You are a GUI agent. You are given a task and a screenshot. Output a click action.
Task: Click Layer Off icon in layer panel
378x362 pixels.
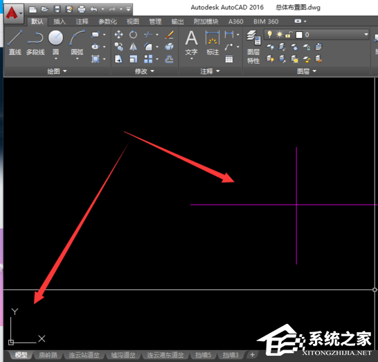(x=270, y=46)
